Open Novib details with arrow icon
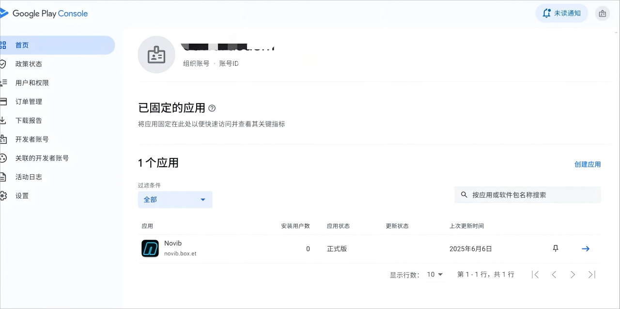This screenshot has width=620, height=309. point(586,248)
